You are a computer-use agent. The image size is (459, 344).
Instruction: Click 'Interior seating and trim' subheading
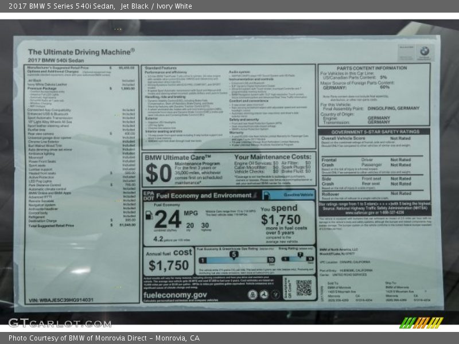pos(164,131)
